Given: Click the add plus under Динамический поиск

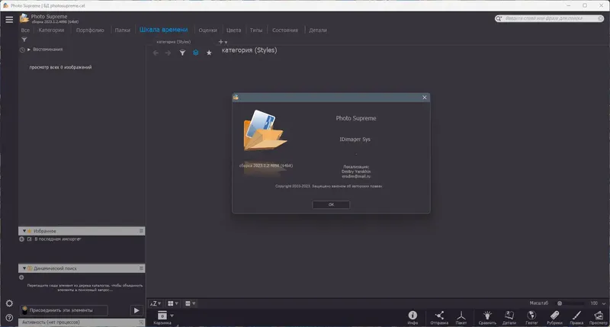Looking at the screenshot, I should 21,277.
